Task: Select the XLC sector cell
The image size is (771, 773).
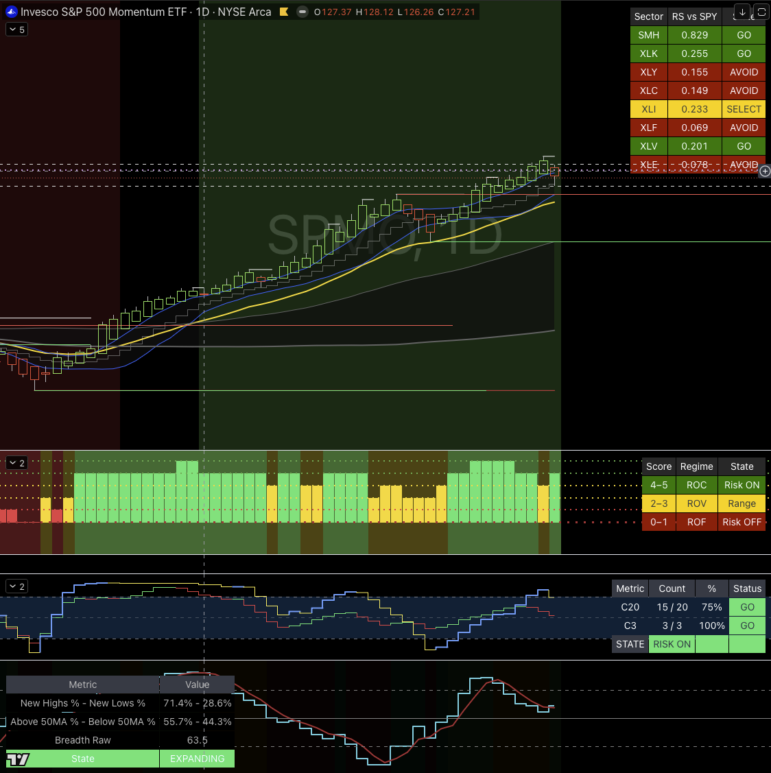Action: [x=648, y=91]
